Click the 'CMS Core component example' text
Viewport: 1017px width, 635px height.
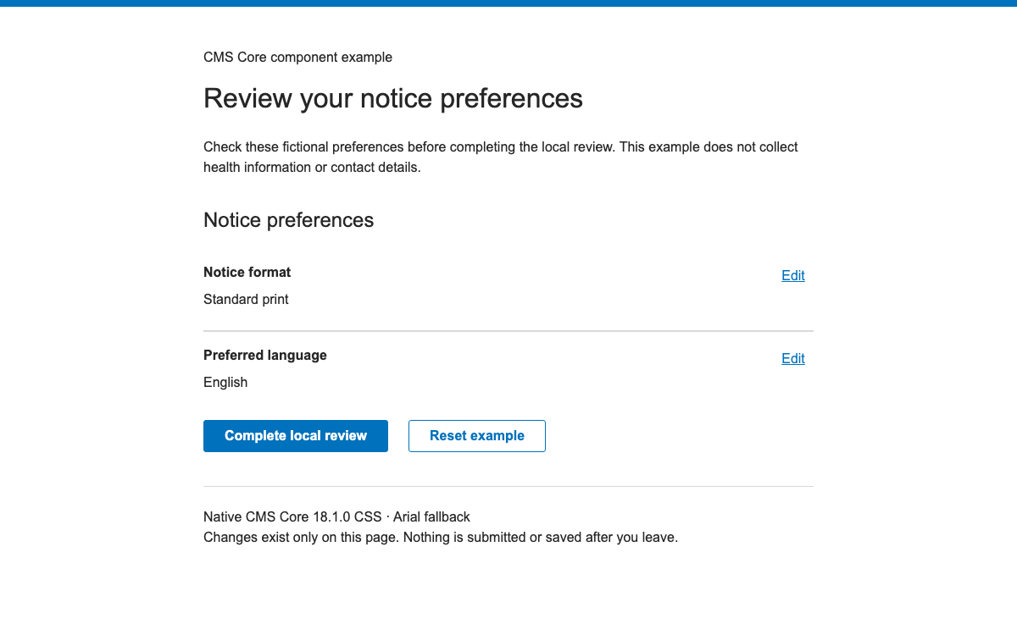coord(298,58)
